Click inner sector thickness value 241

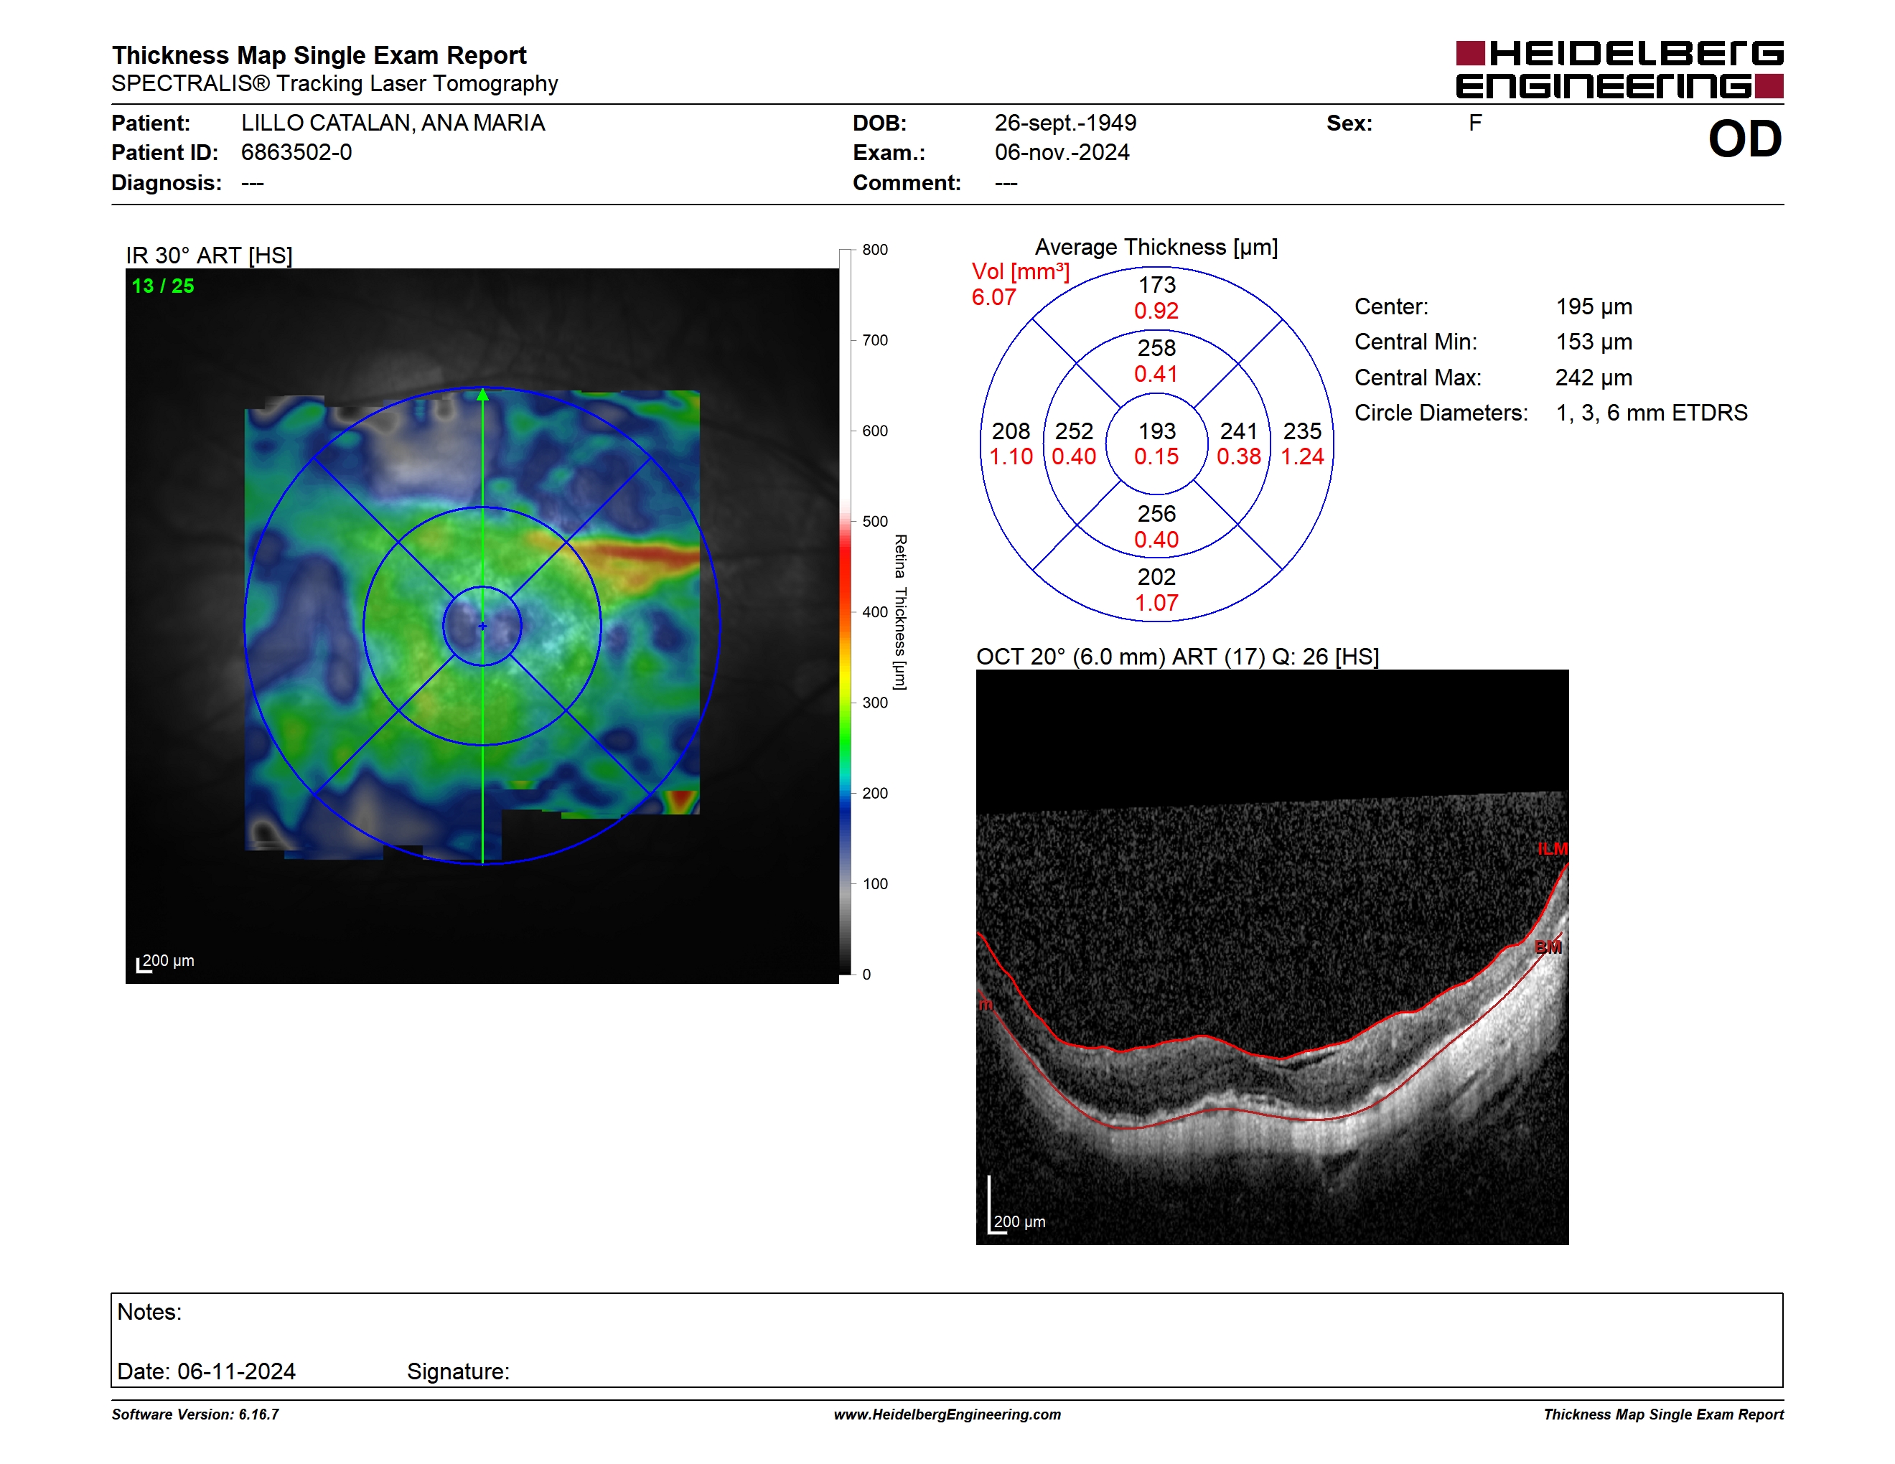point(1239,431)
